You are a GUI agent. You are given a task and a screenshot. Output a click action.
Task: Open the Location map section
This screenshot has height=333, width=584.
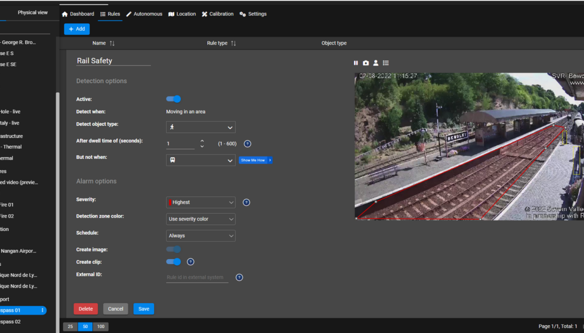182,14
